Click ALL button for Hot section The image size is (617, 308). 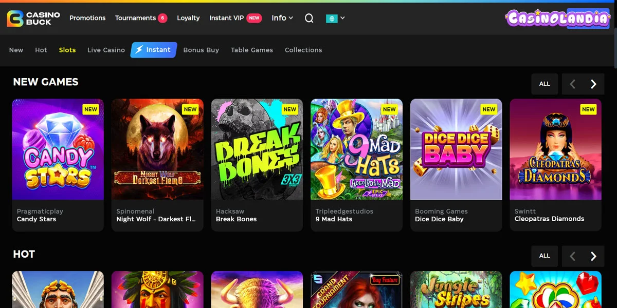545,256
